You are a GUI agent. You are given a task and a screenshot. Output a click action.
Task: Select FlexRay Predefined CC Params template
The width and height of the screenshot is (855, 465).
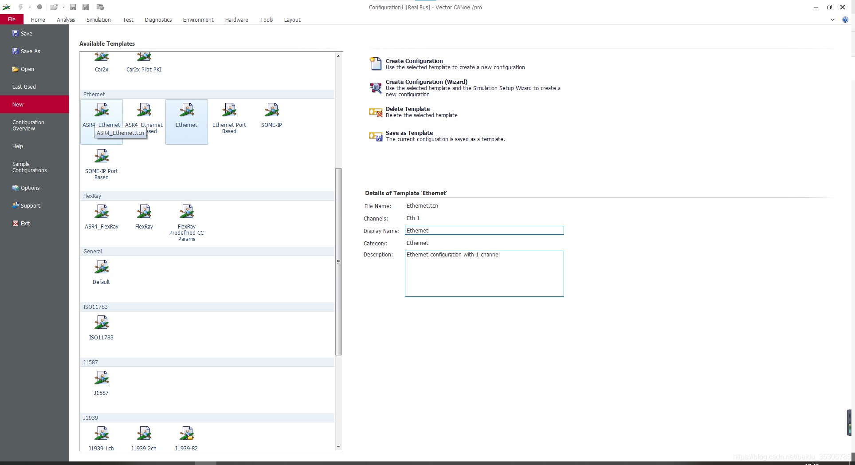pos(187,223)
